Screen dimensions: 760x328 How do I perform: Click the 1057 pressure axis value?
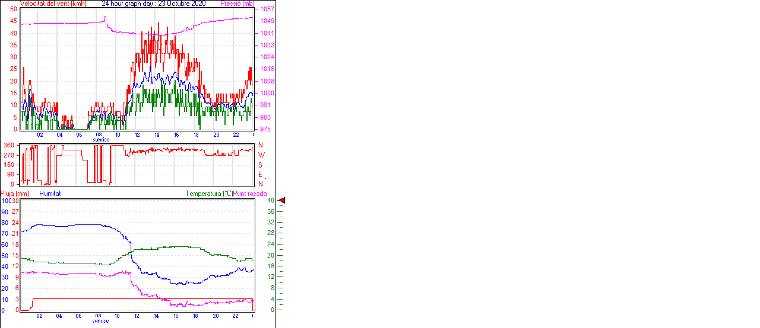[x=267, y=9]
